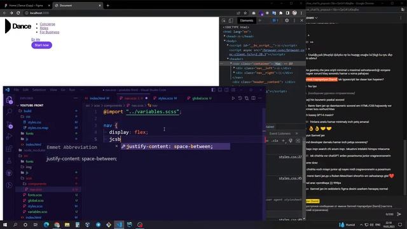The width and height of the screenshot is (407, 229).
Task: Reload the localhost page
Action: pyautogui.click(x=18, y=13)
